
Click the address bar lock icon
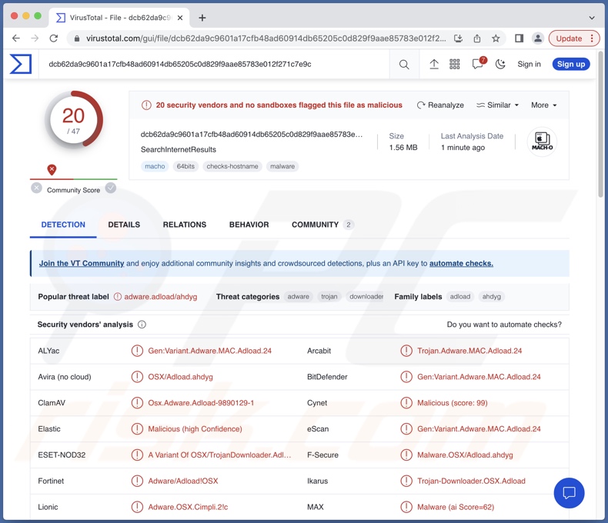click(x=77, y=38)
